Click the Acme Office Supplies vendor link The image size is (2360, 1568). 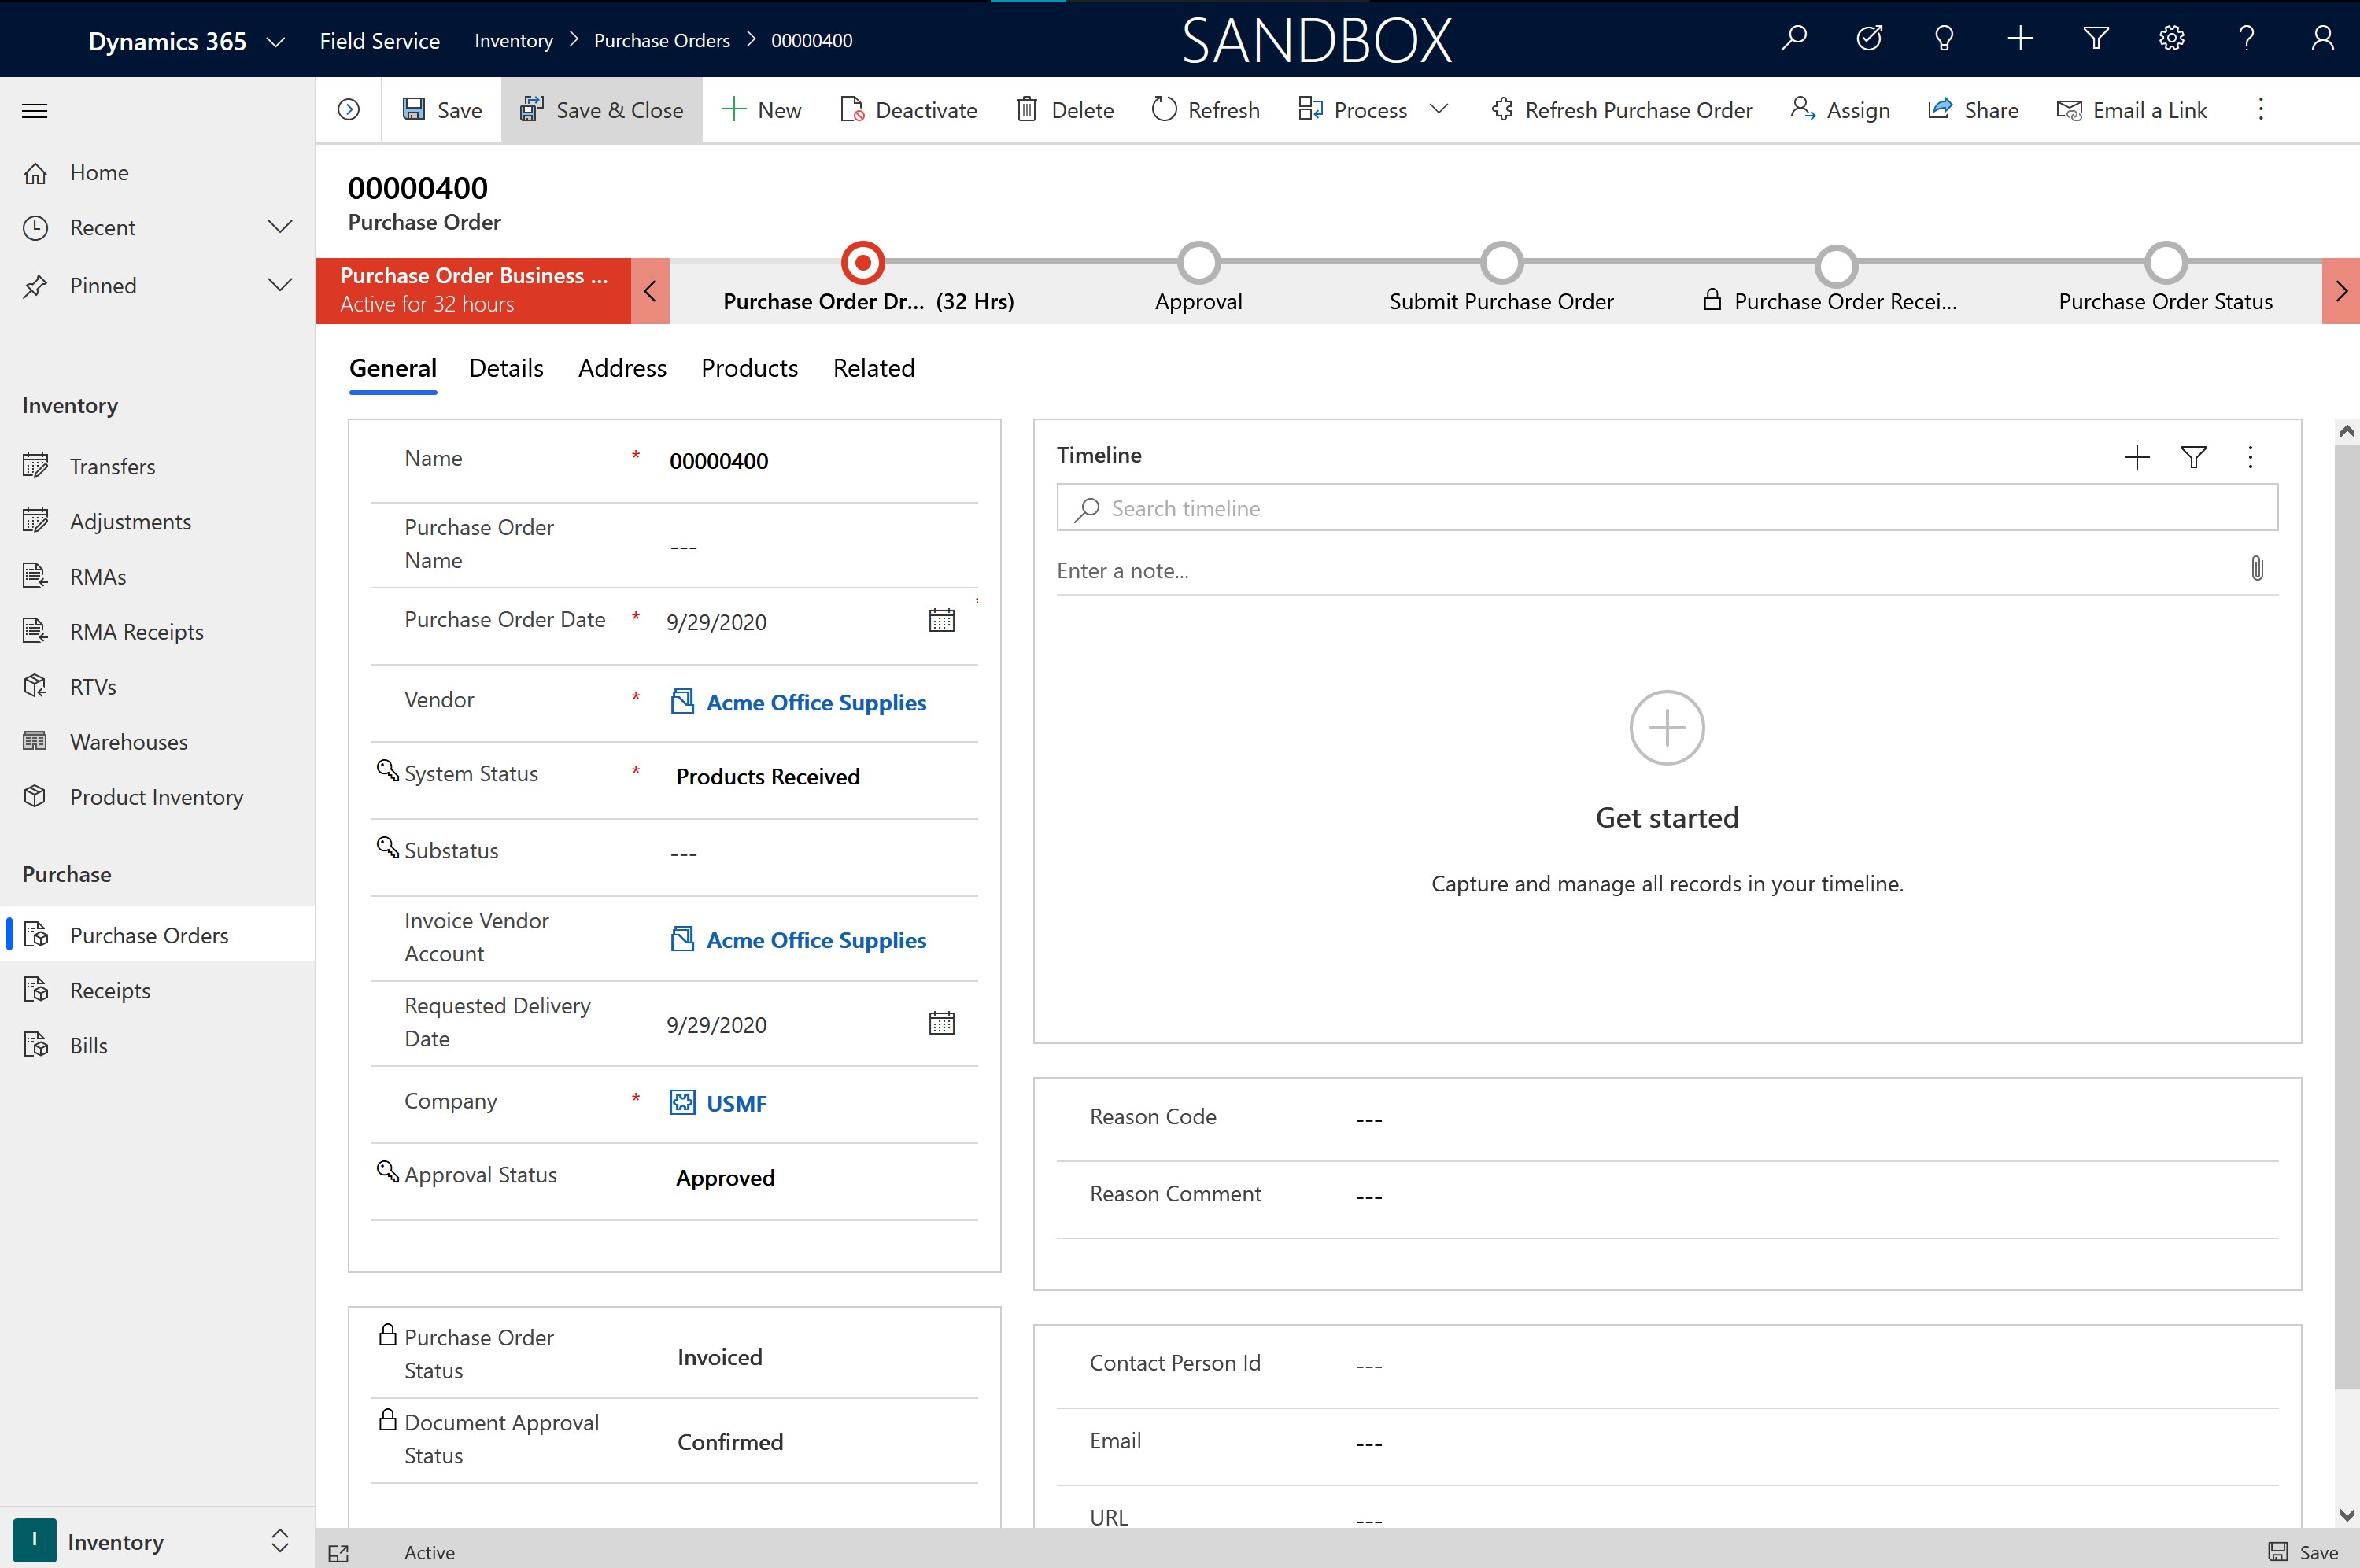point(817,702)
